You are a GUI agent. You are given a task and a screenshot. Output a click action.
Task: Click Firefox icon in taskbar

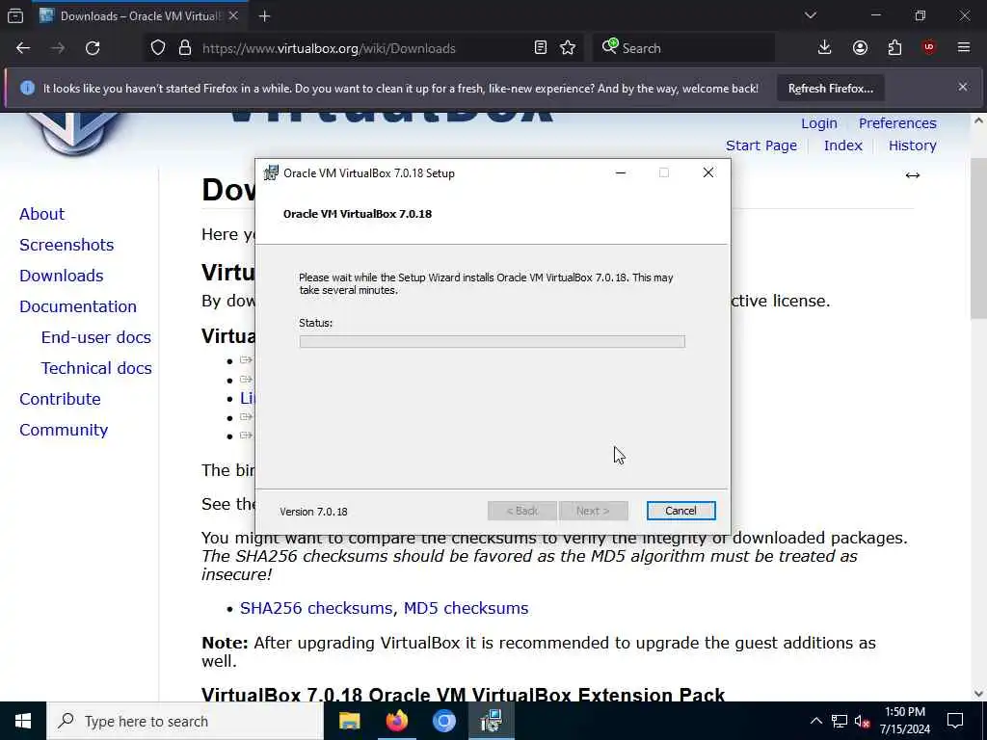click(x=396, y=721)
